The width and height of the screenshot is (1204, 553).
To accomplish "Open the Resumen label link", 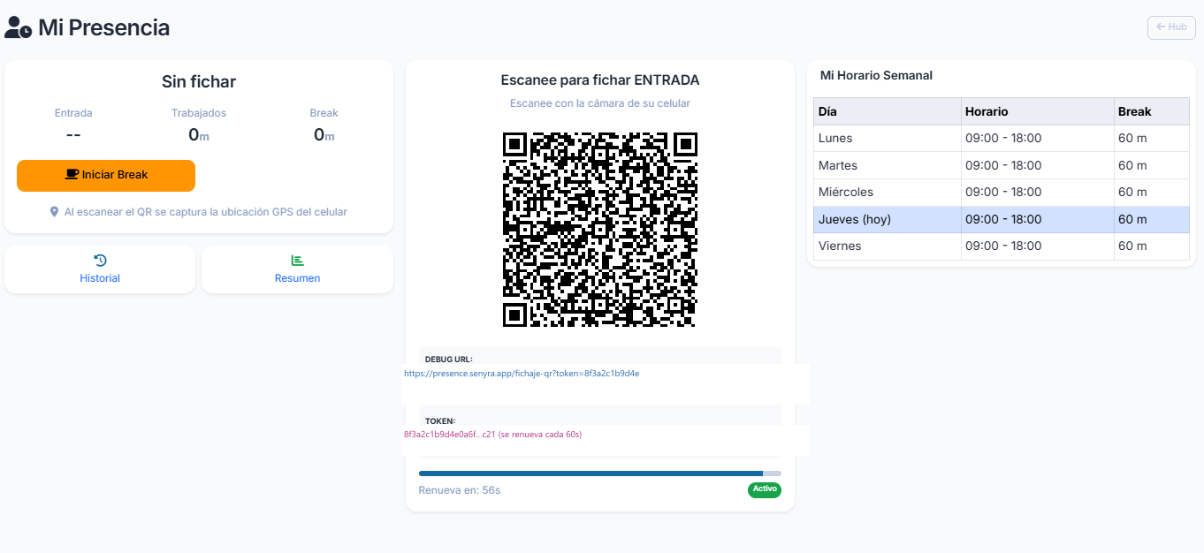I will 297,278.
